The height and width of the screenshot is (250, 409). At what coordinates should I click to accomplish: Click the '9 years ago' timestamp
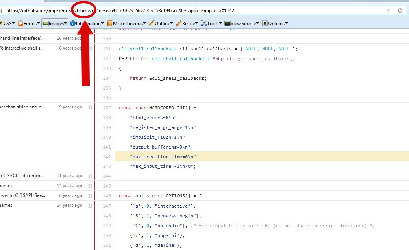coord(70,107)
